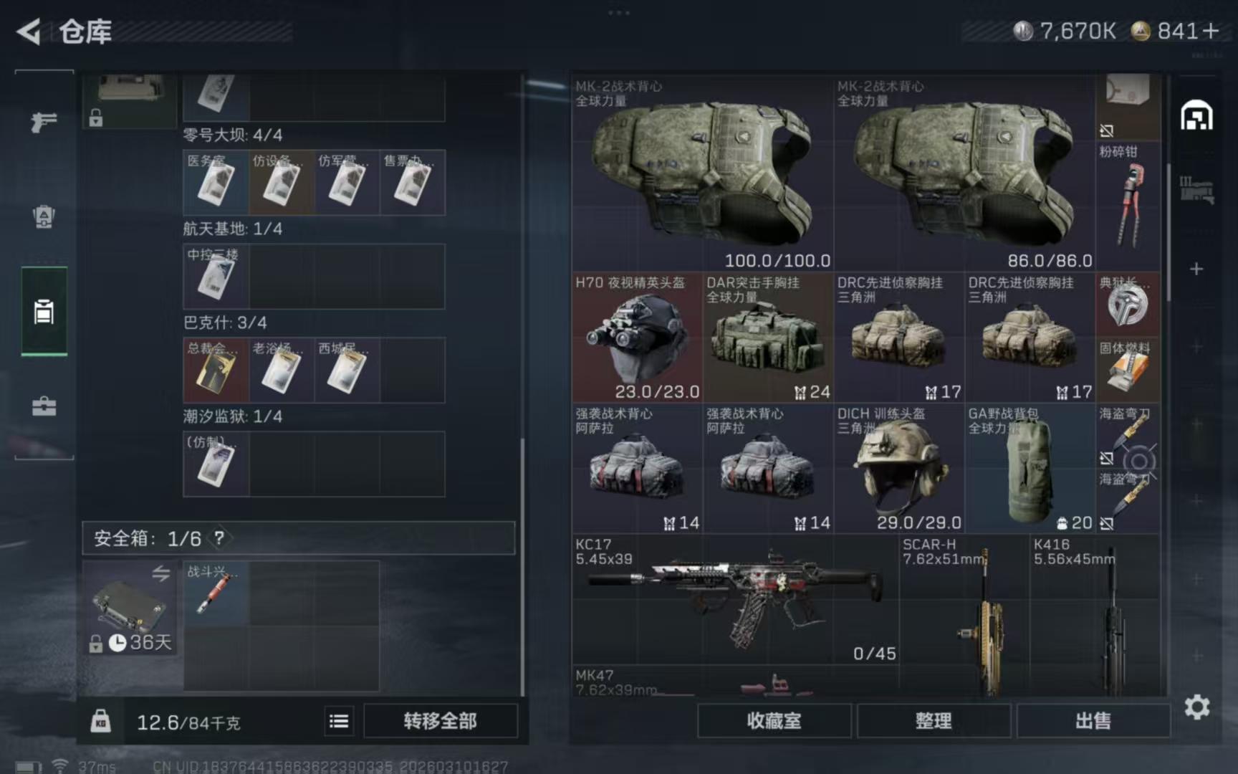
Task: Click the 整理 sort button
Action: (x=934, y=721)
